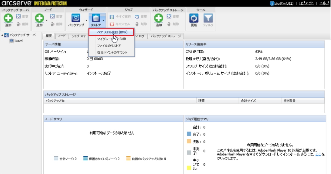Click the 更新 refresh icon

pos(194,18)
